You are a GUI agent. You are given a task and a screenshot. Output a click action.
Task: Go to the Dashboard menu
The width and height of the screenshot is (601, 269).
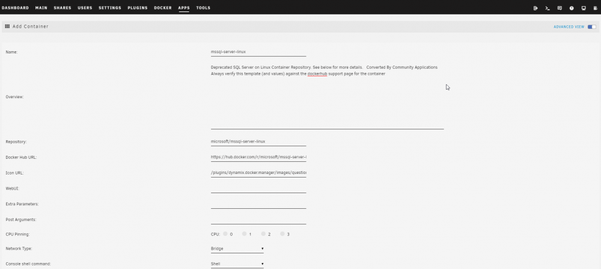coord(16,8)
